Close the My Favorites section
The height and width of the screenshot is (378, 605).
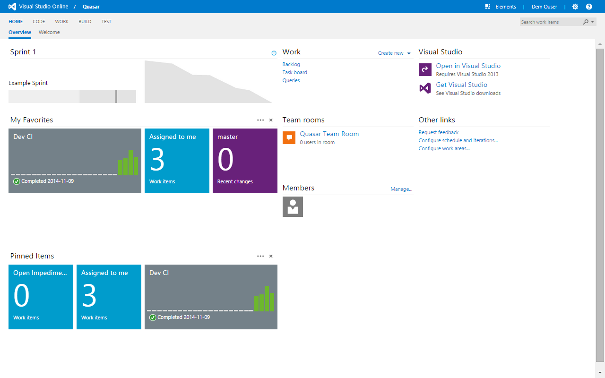click(271, 120)
